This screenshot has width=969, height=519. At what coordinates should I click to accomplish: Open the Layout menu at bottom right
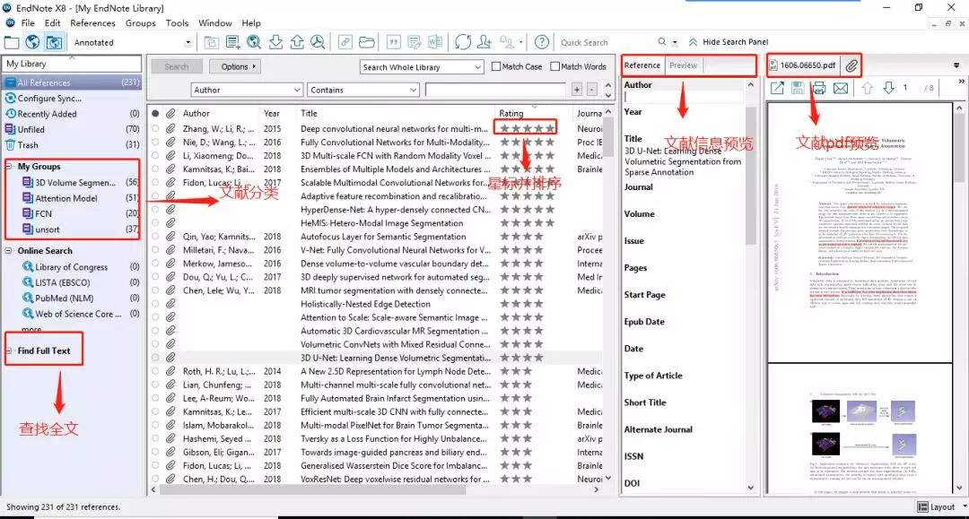941,506
